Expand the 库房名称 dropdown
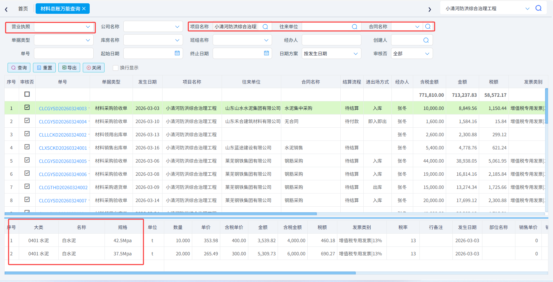The width and height of the screenshot is (553, 282). [x=177, y=40]
